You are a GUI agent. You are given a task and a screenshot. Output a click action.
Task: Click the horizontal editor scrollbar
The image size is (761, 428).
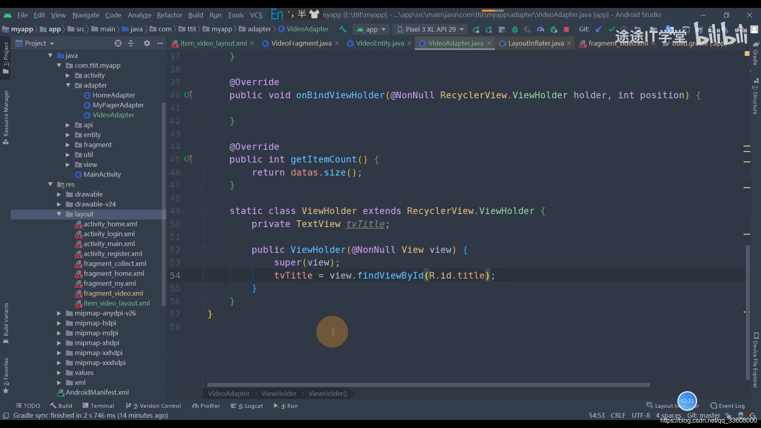(x=428, y=385)
